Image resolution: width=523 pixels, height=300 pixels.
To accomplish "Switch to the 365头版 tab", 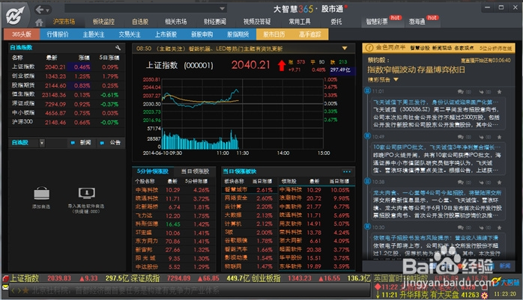I will point(22,34).
